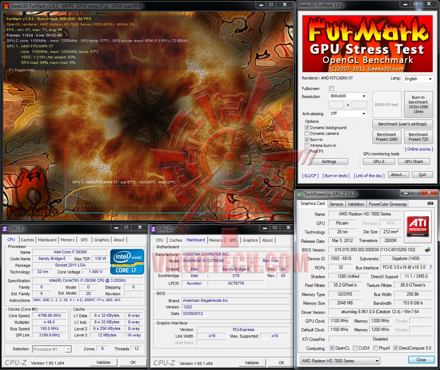Click OK in left CPU-Z window

pyautogui.click(x=133, y=362)
